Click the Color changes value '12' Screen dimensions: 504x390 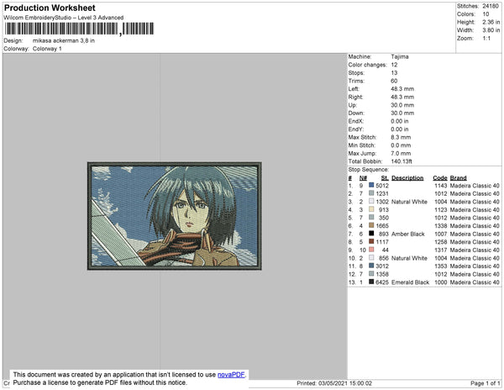pos(395,65)
